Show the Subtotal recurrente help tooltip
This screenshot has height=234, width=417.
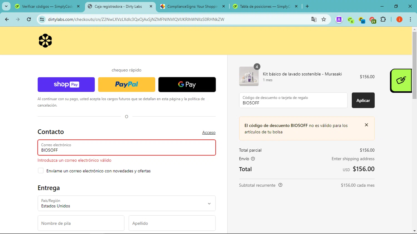(x=280, y=185)
